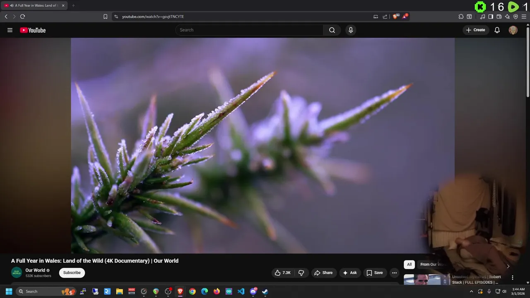Open Google Chrome from taskbar
The height and width of the screenshot is (298, 530).
[x=192, y=291]
